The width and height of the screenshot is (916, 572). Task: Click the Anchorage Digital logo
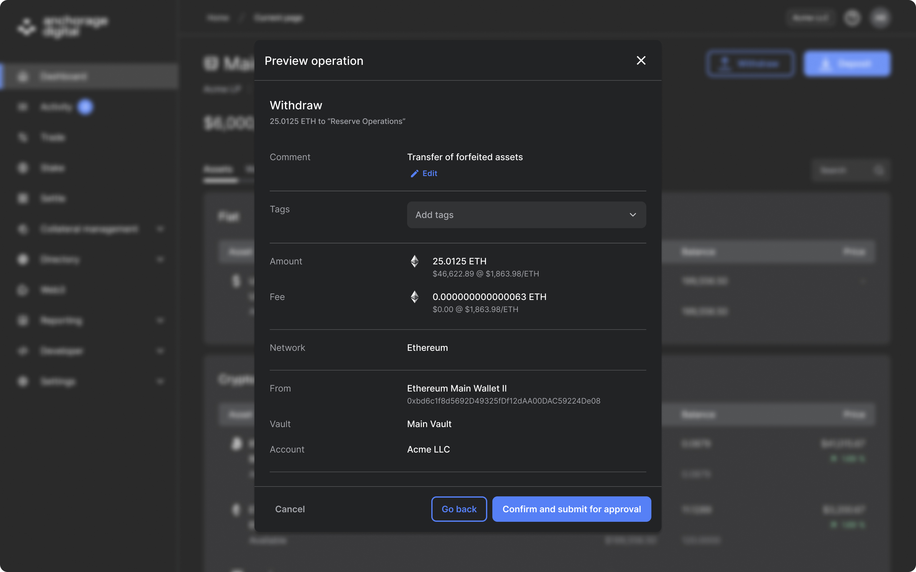coord(62,26)
